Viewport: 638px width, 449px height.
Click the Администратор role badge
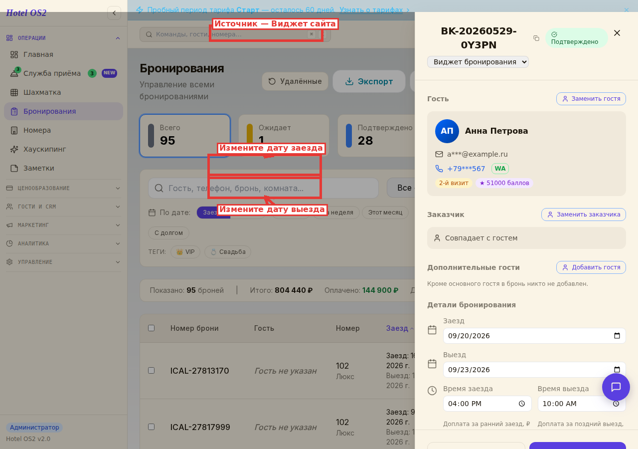(34, 428)
